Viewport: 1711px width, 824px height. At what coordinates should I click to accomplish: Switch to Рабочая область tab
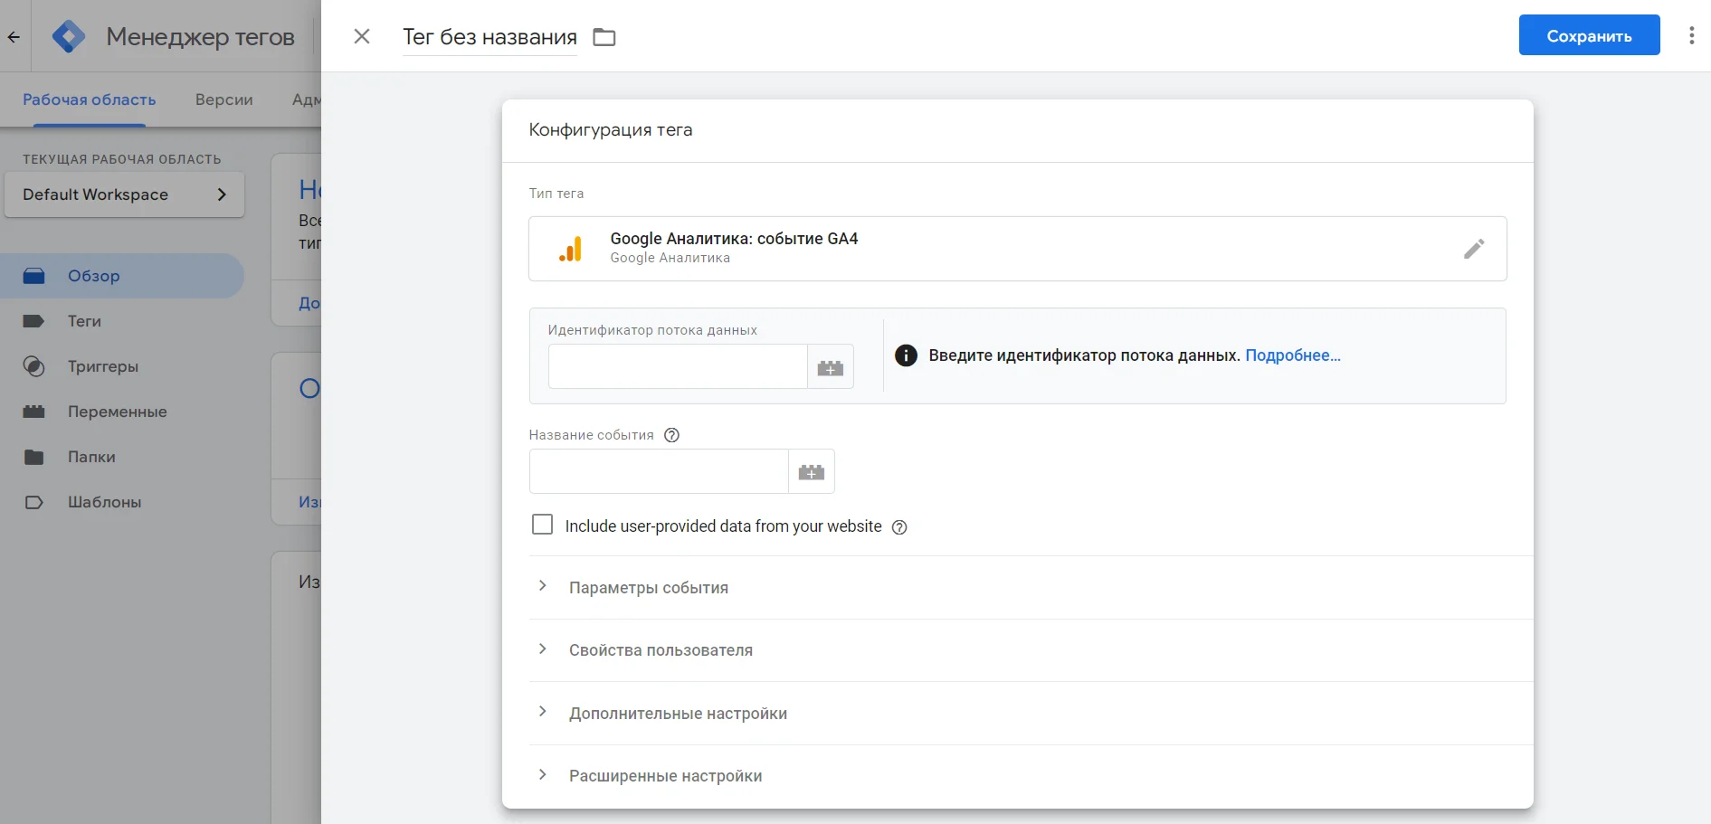tap(90, 99)
